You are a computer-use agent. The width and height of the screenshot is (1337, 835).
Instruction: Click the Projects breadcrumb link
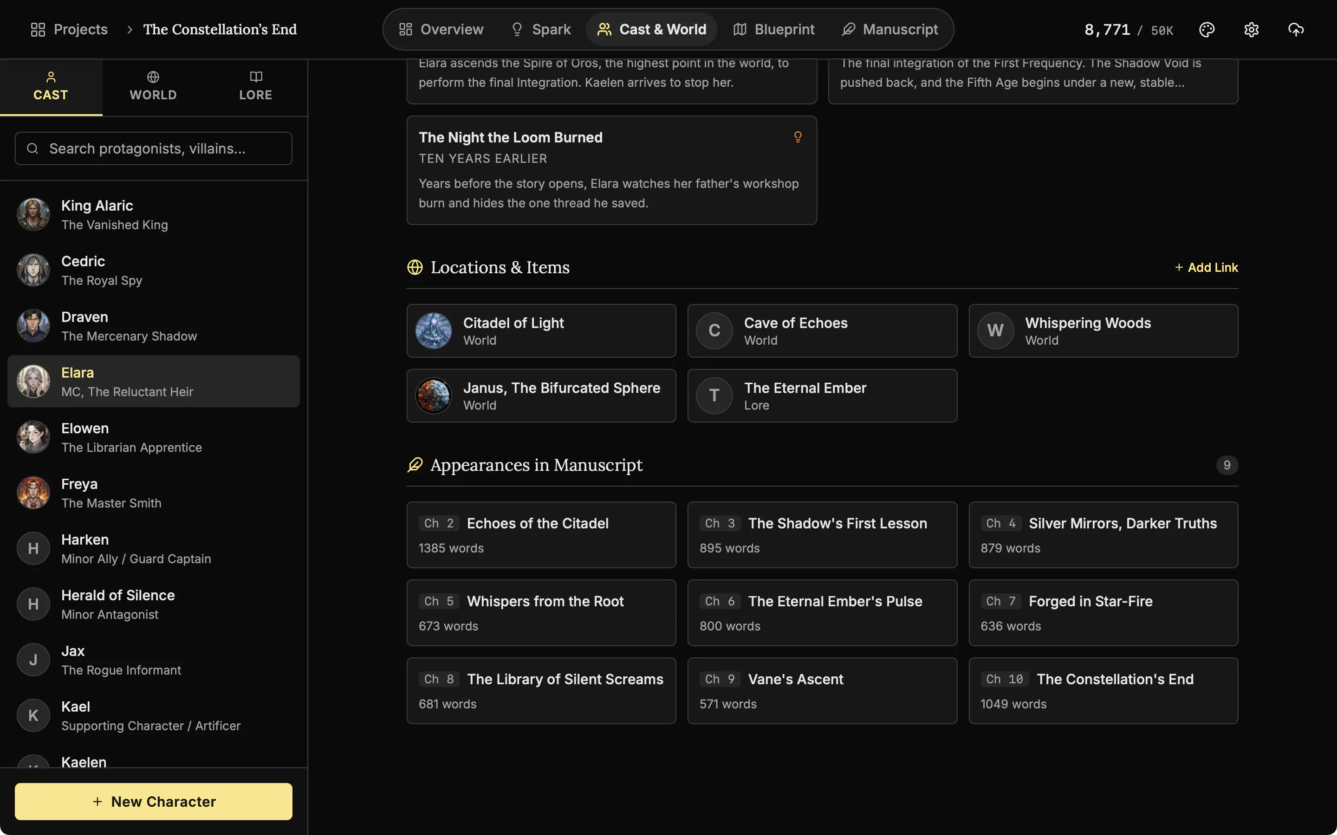click(69, 29)
